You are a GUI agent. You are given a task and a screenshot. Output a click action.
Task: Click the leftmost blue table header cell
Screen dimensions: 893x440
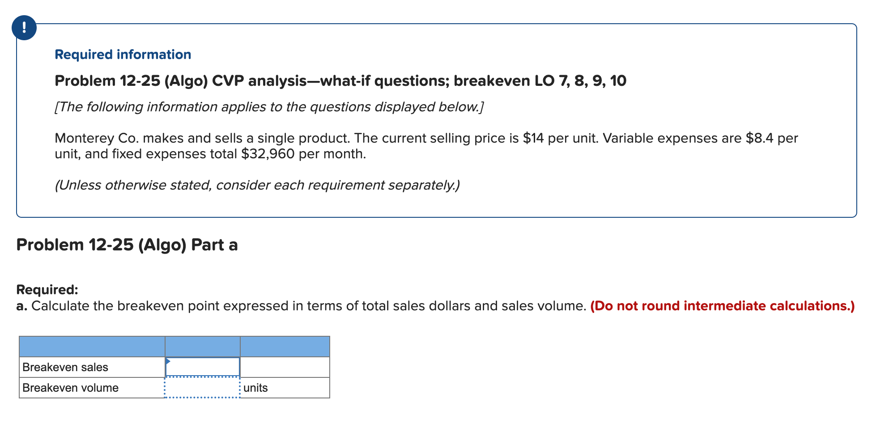point(92,345)
